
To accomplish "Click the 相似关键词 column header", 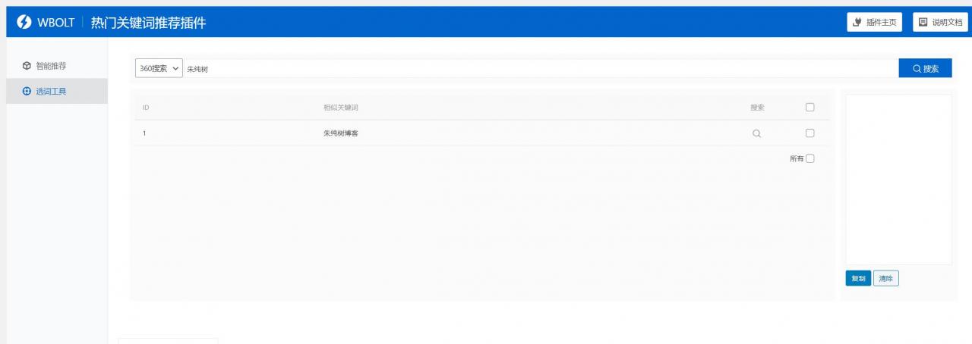I will pyautogui.click(x=340, y=108).
